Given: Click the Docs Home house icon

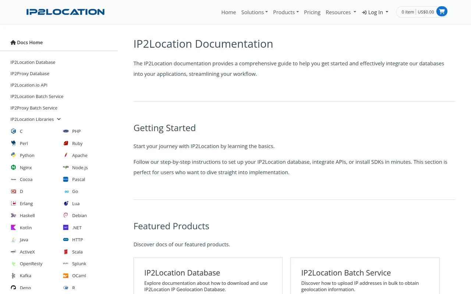Looking at the screenshot, I should click(x=13, y=42).
